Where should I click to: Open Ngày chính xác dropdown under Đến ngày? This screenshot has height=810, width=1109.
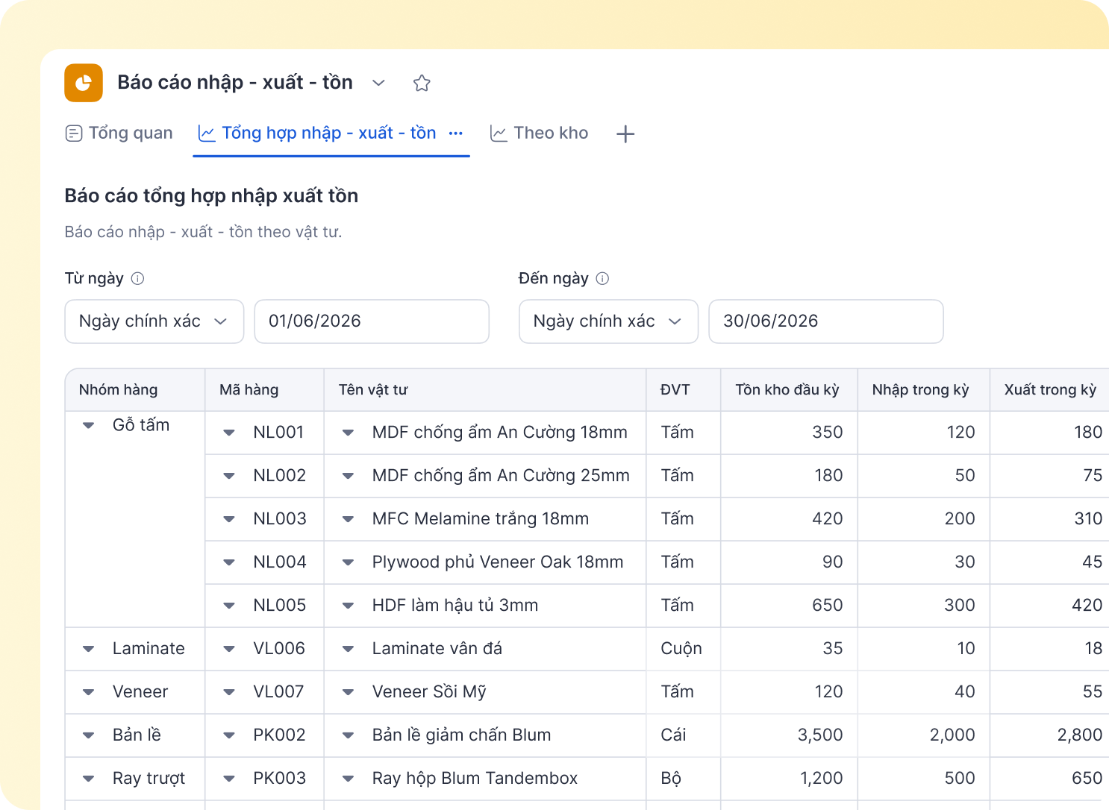tap(609, 321)
